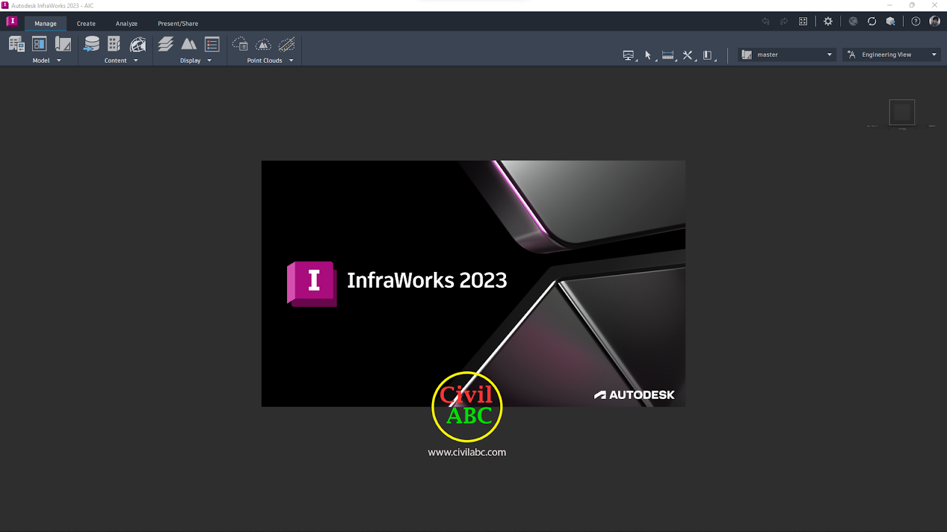Open the Style Palette building-grid icon
The height and width of the screenshot is (532, 947).
114,44
